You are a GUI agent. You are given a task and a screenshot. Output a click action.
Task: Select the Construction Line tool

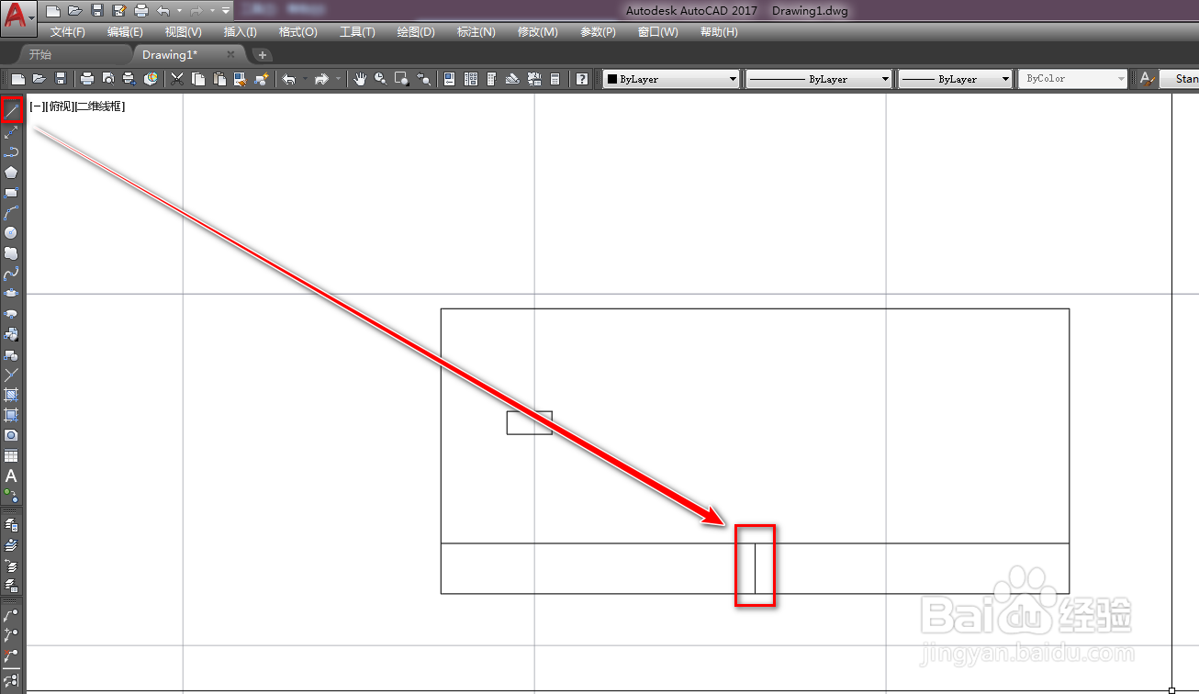(x=11, y=131)
